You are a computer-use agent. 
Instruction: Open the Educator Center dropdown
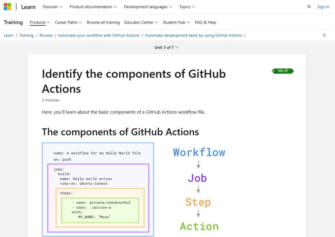pyautogui.click(x=141, y=23)
